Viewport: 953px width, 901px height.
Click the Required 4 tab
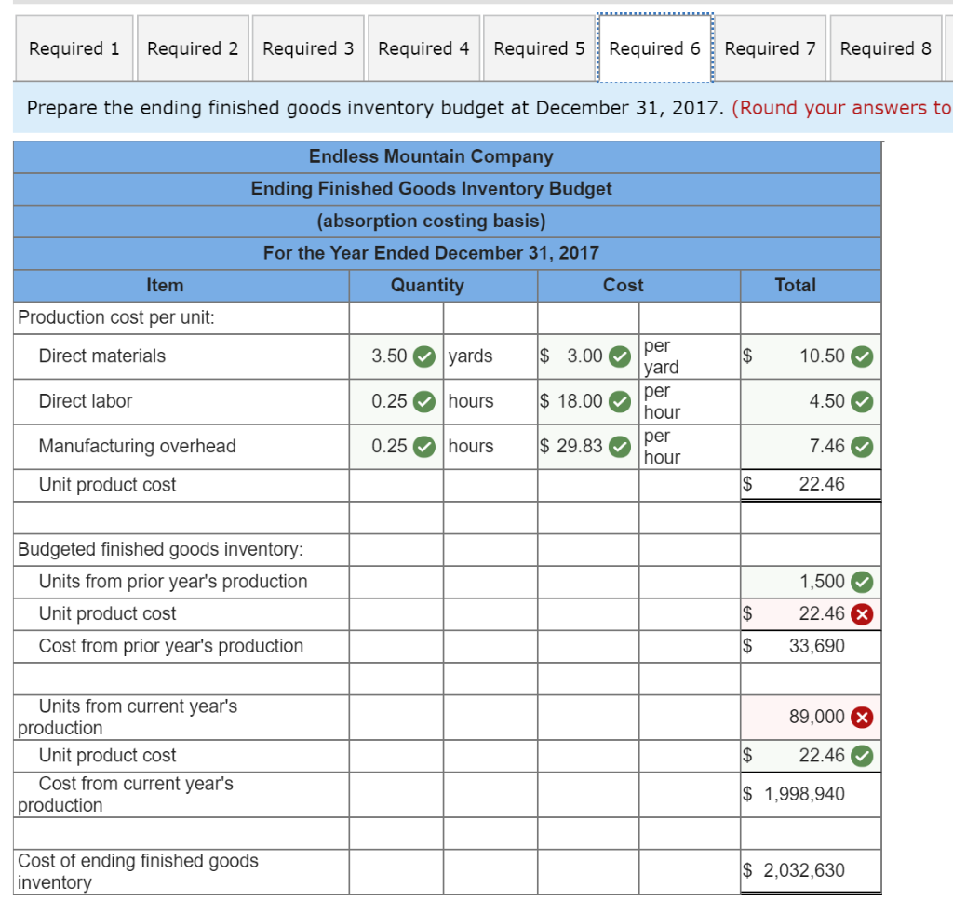tap(423, 47)
